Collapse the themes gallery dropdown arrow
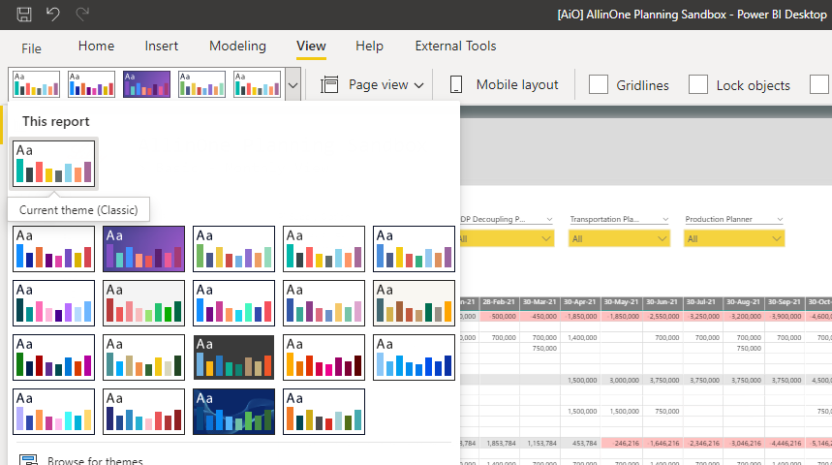The width and height of the screenshot is (832, 465). click(293, 84)
